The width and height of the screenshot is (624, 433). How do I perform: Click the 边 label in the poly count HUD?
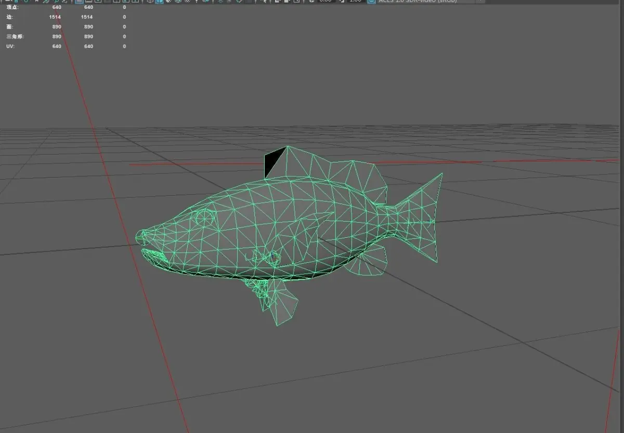coord(9,17)
